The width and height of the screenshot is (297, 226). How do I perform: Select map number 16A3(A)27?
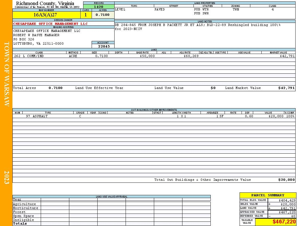45,15
